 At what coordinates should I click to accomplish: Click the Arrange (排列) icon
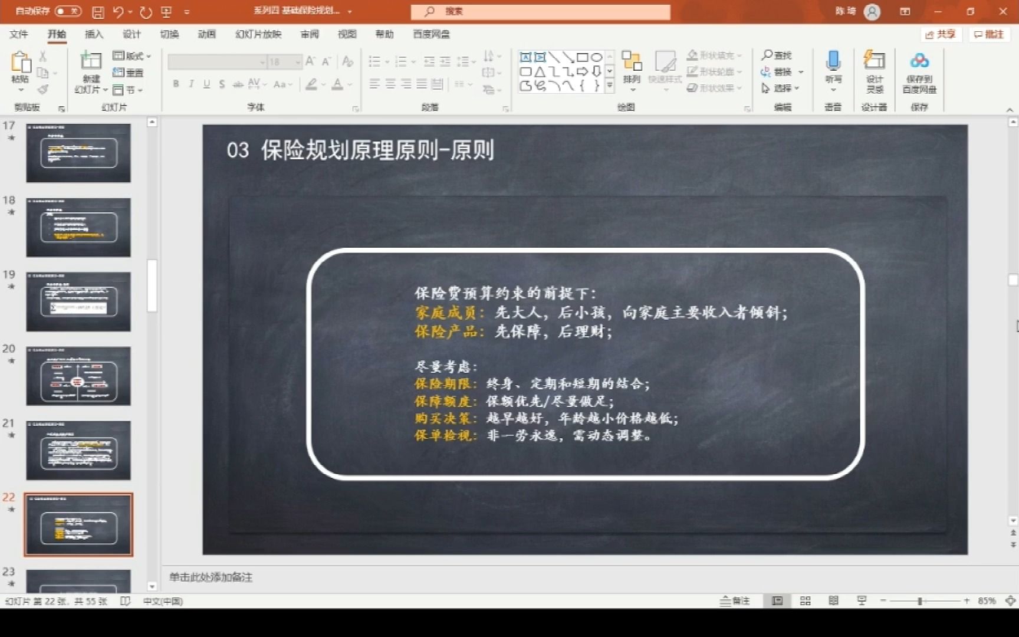632,61
